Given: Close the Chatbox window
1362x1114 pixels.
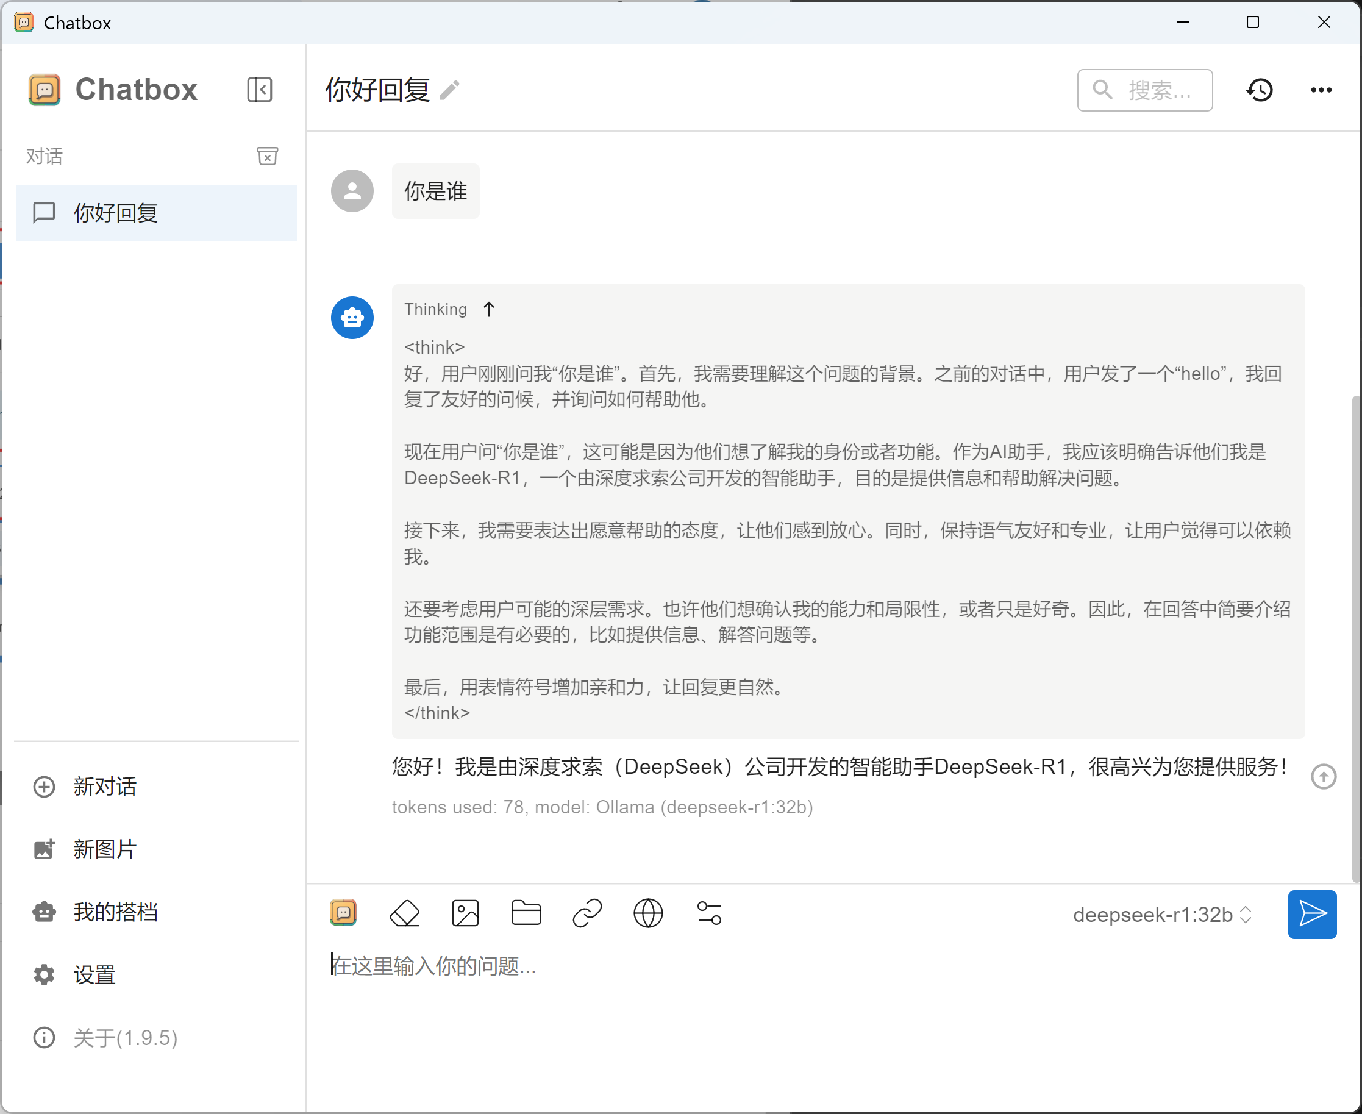Looking at the screenshot, I should [x=1324, y=23].
